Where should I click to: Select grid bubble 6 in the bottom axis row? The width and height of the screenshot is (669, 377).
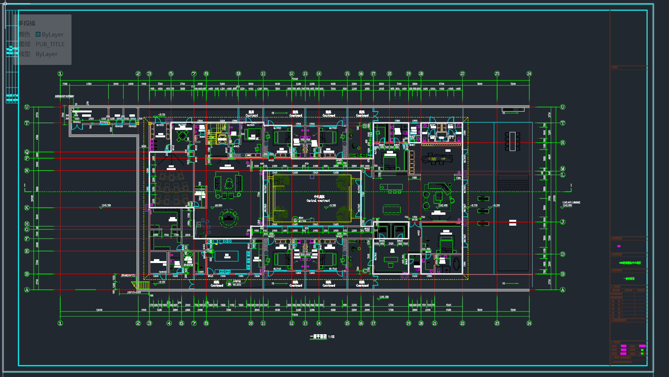[182, 323]
